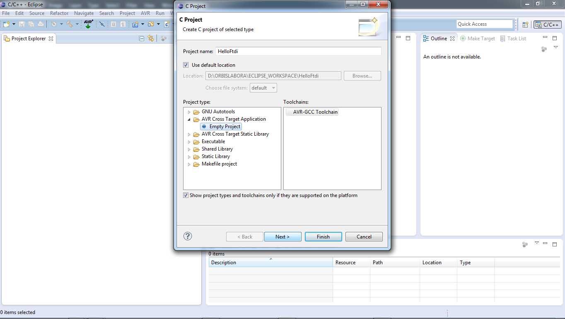Click the New Source Folder icon in toolbar
565x319 pixels.
(151, 24)
